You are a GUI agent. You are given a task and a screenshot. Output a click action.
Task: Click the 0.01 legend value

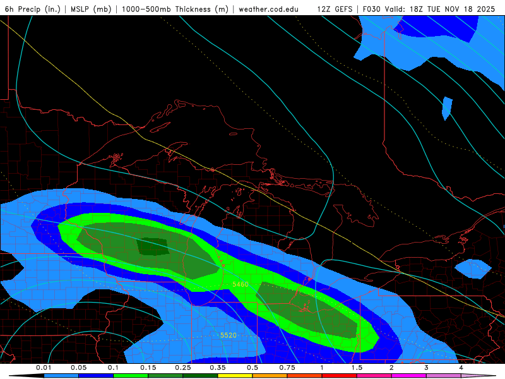(x=44, y=368)
